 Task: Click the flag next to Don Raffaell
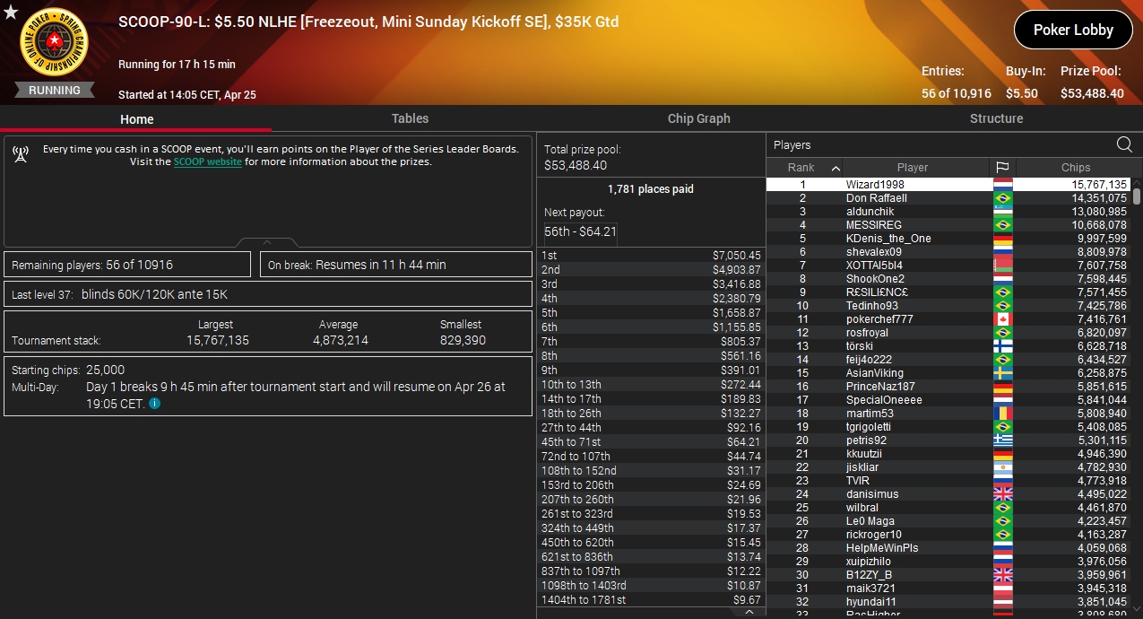(1002, 198)
